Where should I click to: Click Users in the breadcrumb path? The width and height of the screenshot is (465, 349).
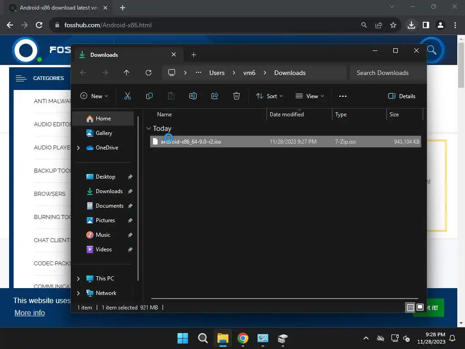click(217, 73)
